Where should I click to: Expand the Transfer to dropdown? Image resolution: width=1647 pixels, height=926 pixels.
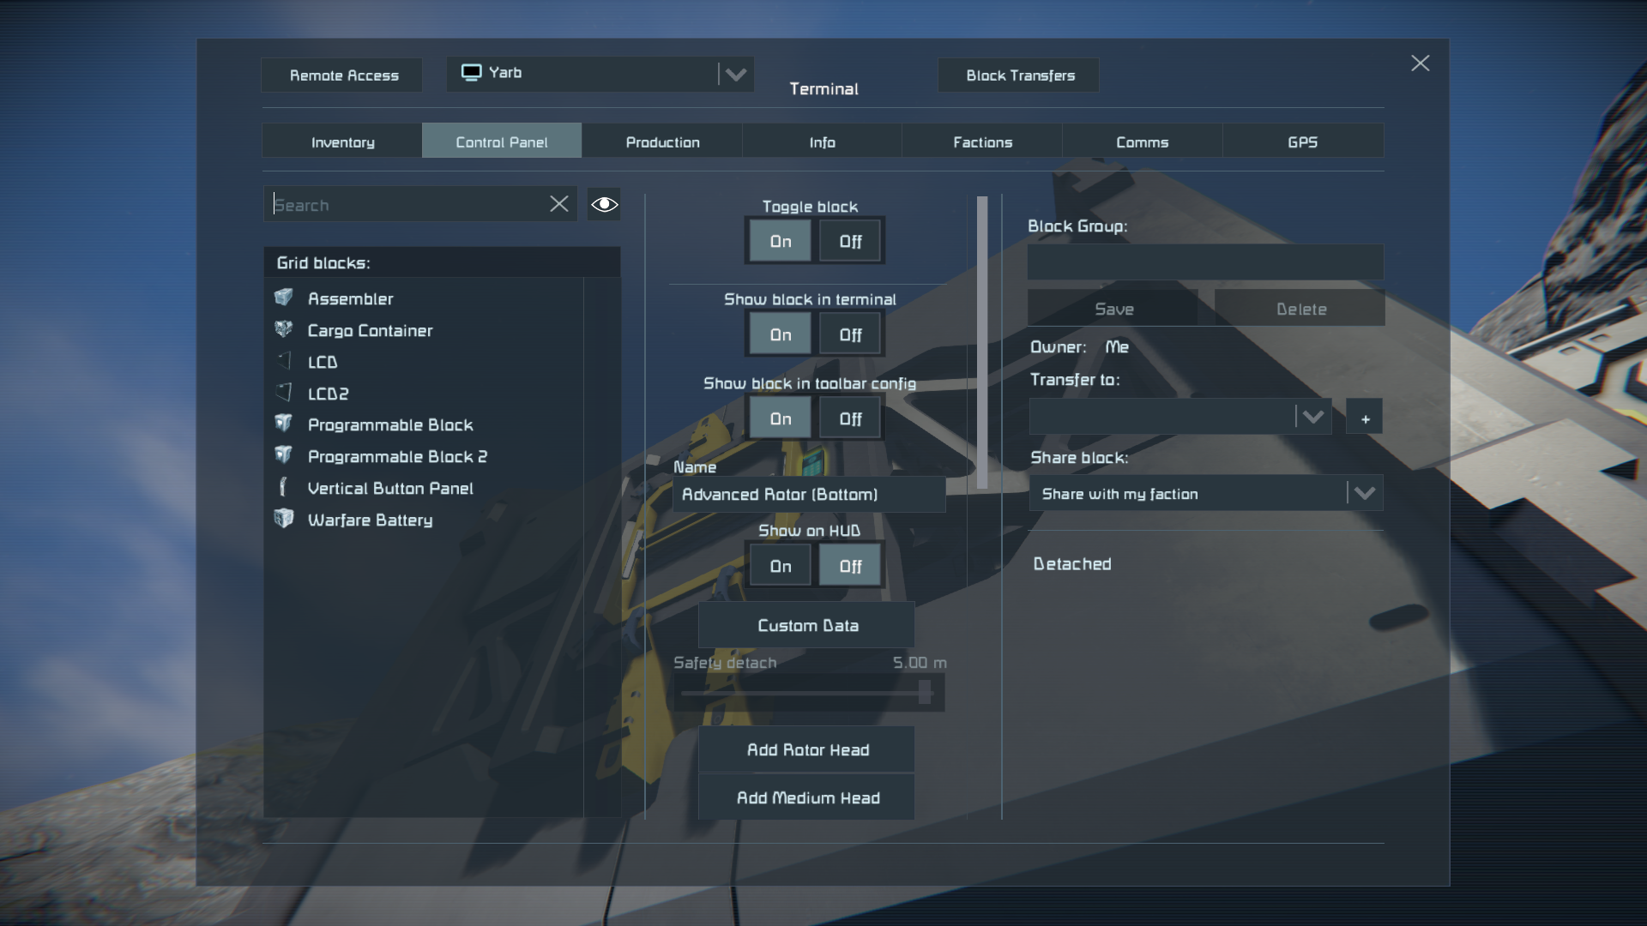click(x=1312, y=417)
